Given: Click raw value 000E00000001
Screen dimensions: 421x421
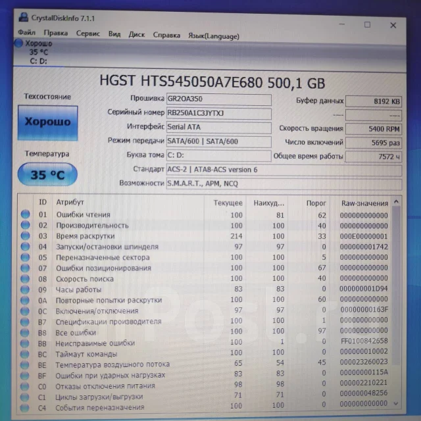Looking at the screenshot, I should (x=364, y=236).
